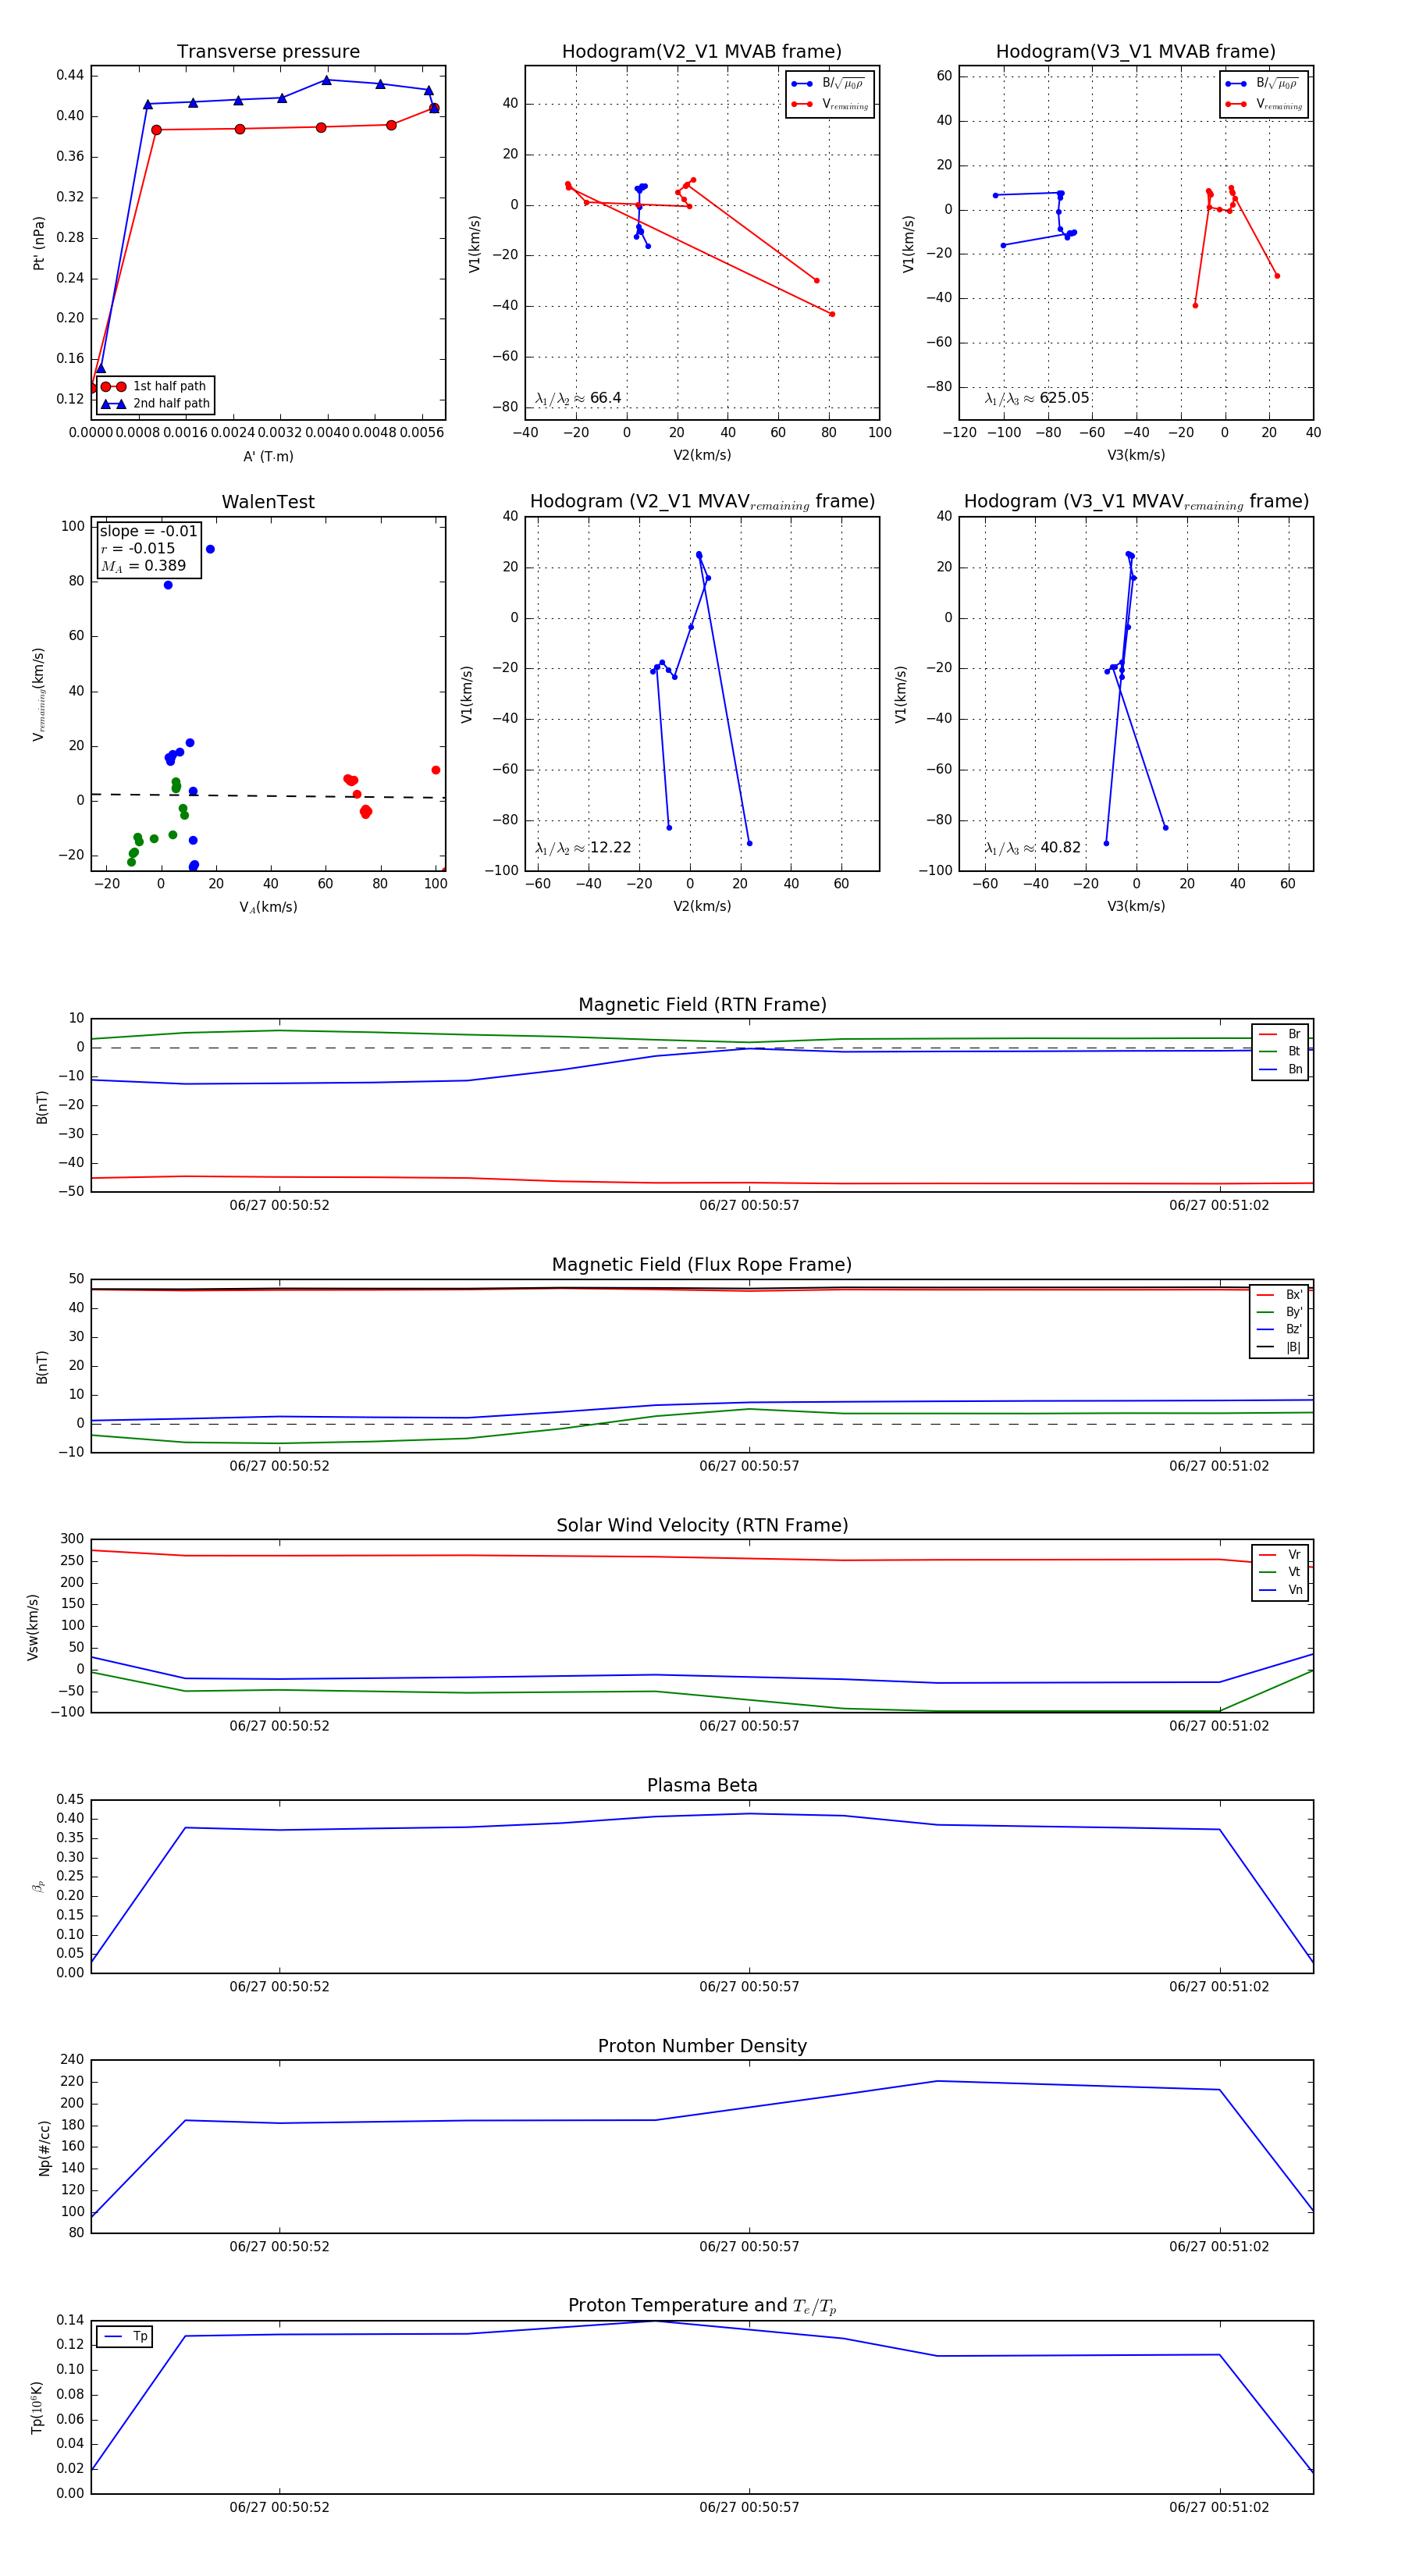The height and width of the screenshot is (2576, 1405).
Task: Select the 'Proton Temperature and Te/Tp' title
Action: pos(702,2306)
